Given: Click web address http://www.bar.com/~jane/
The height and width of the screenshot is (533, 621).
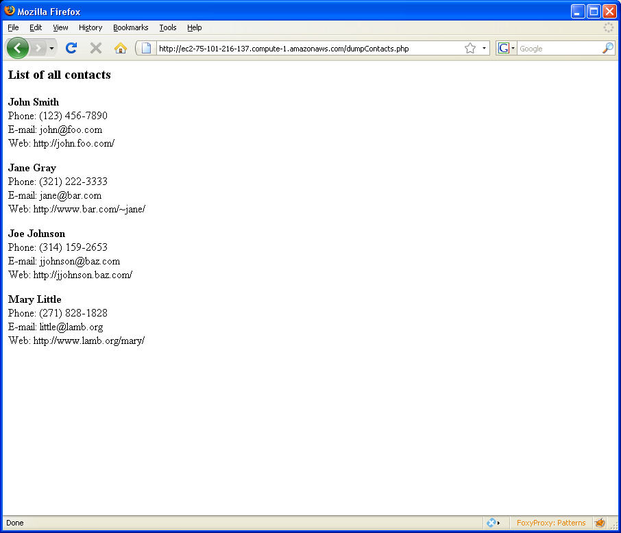Looking at the screenshot, I should point(89,209).
